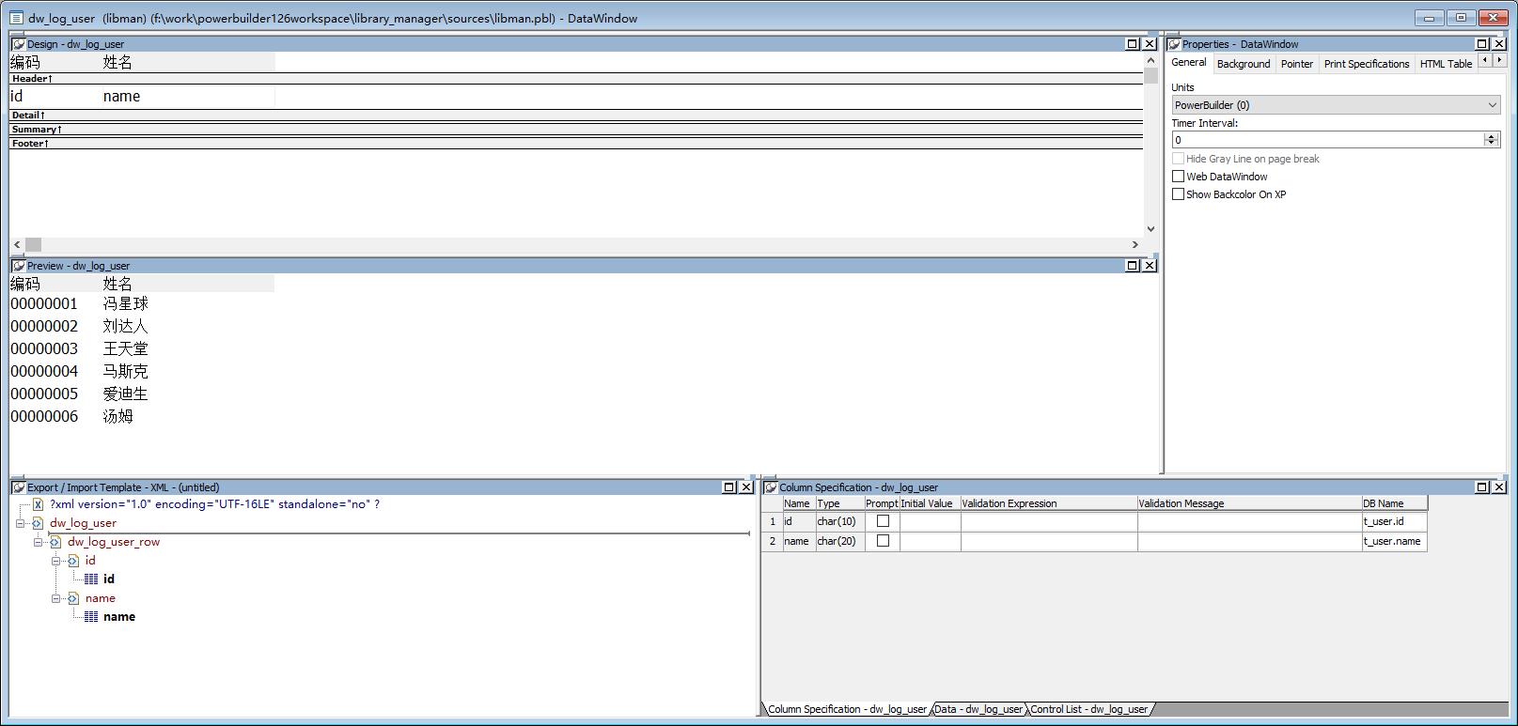Viewport: 1518px width, 726px height.
Task: Click the dw_log_user element icon
Action: [x=38, y=523]
